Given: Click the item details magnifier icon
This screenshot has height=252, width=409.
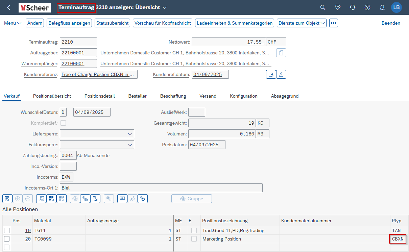Looking at the screenshot, I should [7, 199].
